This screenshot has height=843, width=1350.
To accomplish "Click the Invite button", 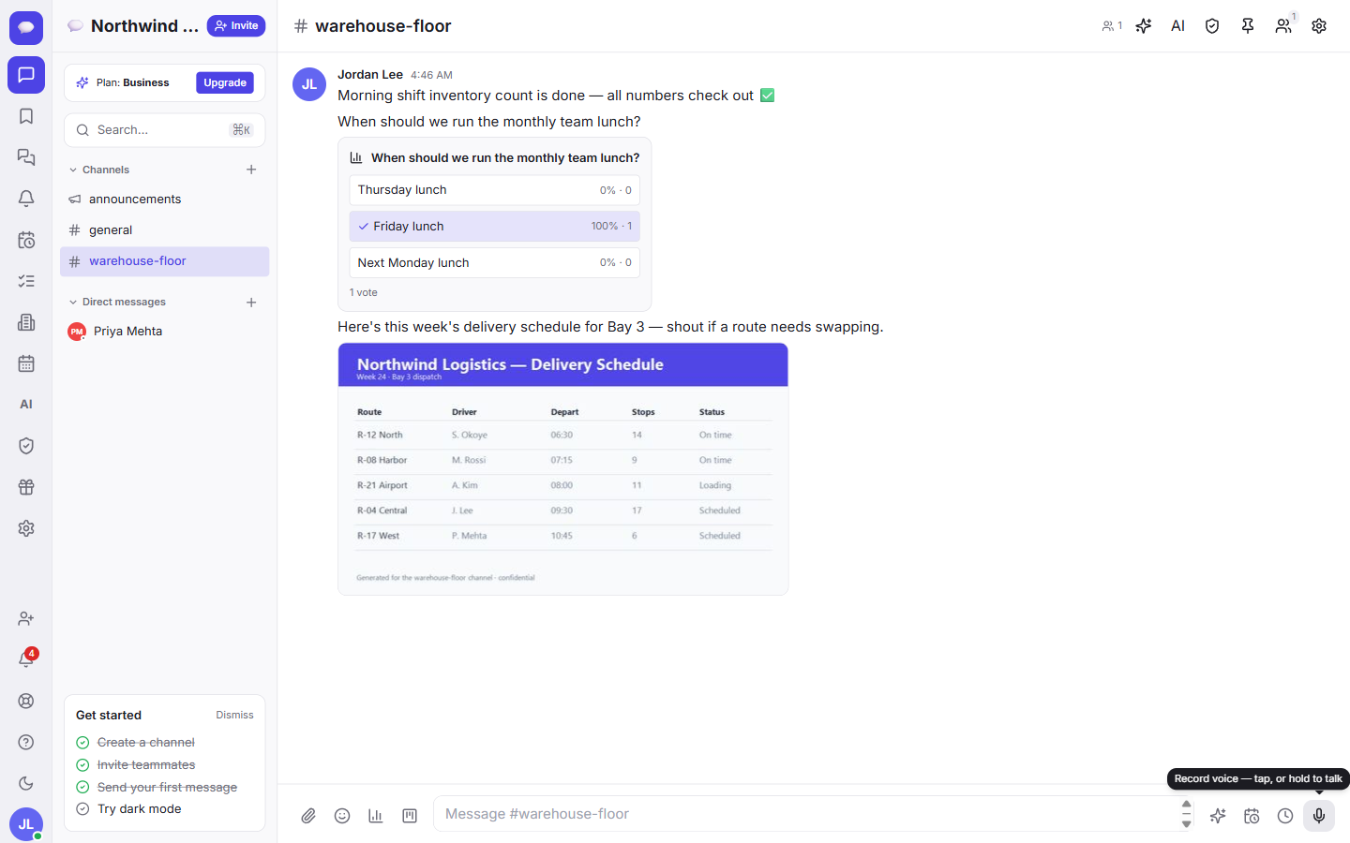I will [x=236, y=26].
